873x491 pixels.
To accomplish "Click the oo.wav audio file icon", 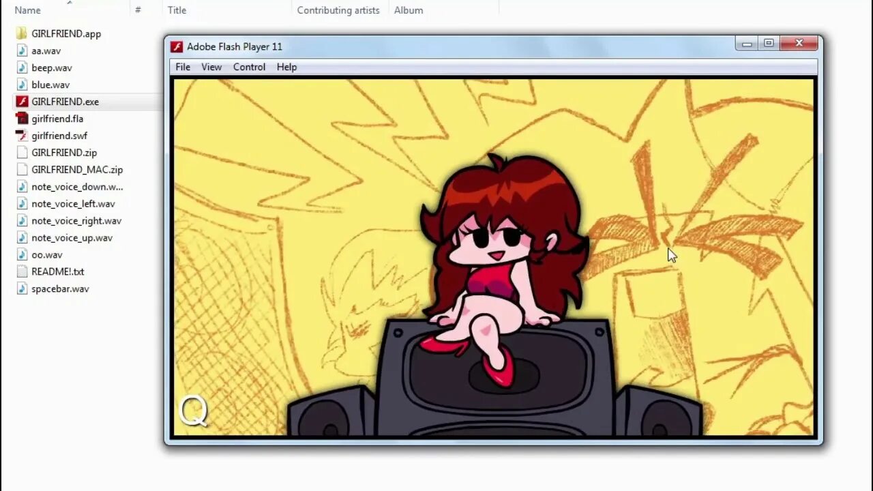I will pyautogui.click(x=21, y=254).
